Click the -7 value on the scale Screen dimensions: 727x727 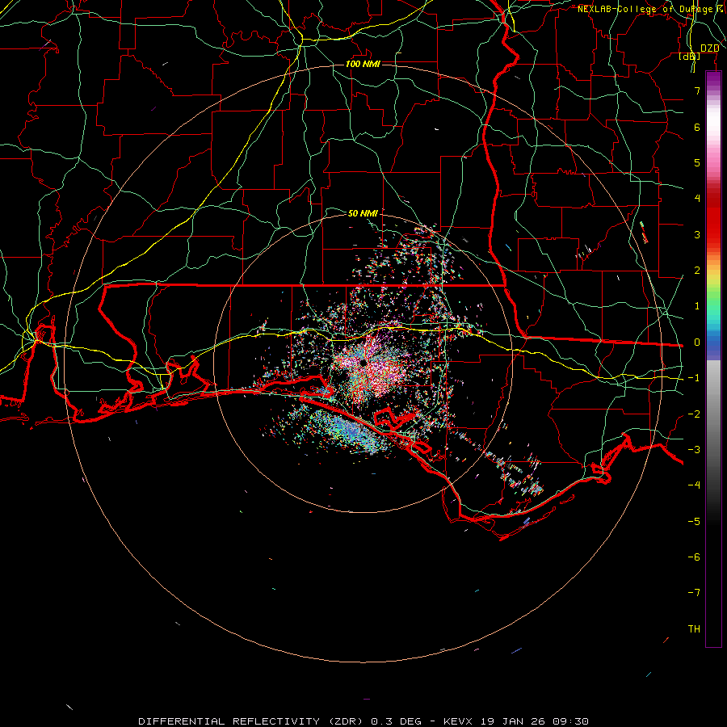694,593
